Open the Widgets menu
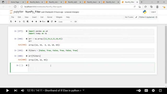 [x=59, y=17]
